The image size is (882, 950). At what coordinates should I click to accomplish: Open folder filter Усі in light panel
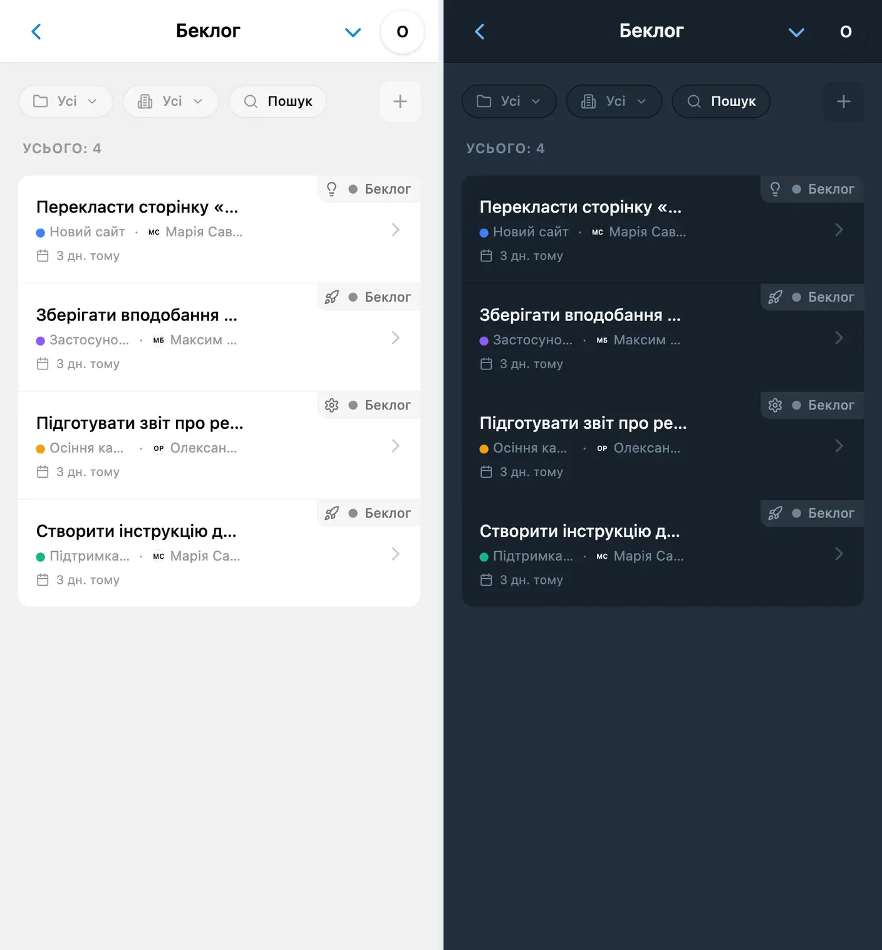66,102
